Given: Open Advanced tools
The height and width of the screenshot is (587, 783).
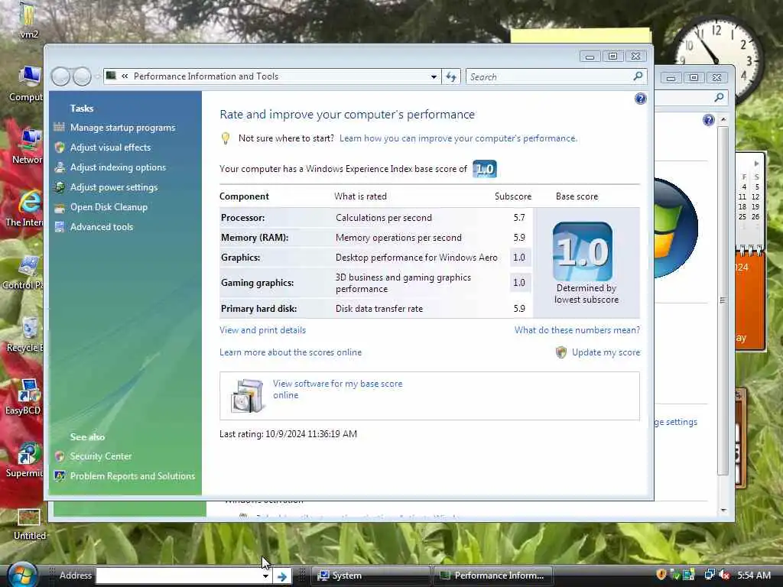Looking at the screenshot, I should click(102, 226).
